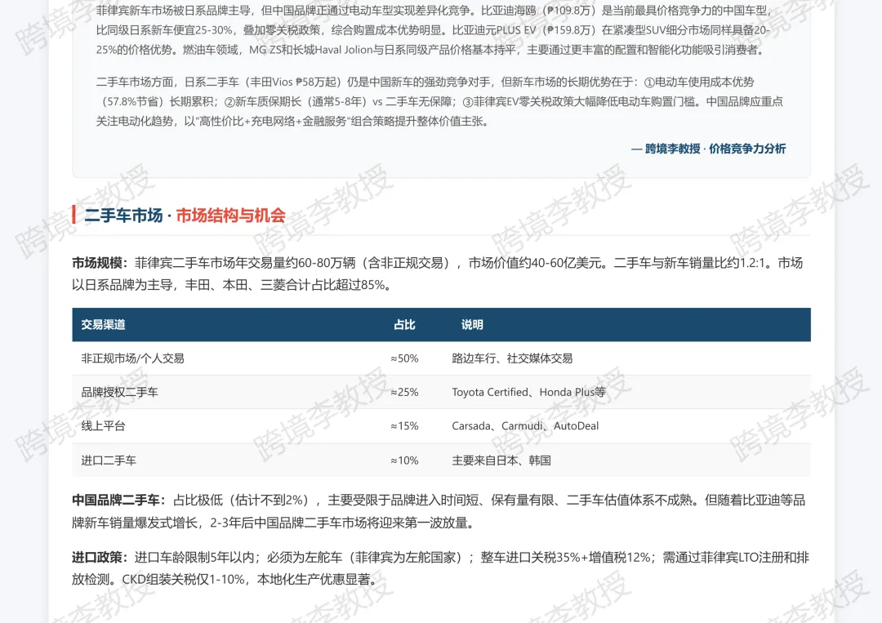Click the paragraph starting '二手车市场方面'
Screen dimensions: 882x623
(439, 101)
